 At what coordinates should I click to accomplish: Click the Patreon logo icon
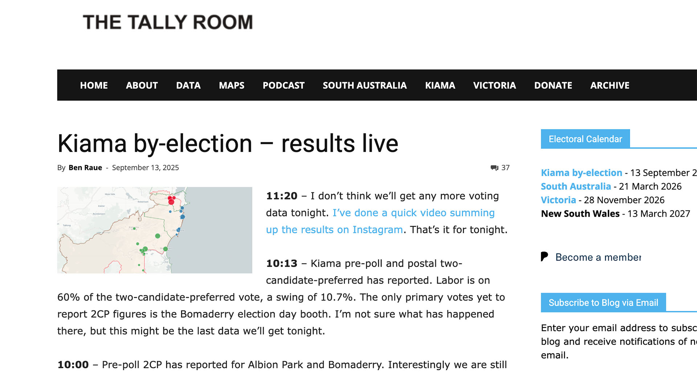point(544,257)
